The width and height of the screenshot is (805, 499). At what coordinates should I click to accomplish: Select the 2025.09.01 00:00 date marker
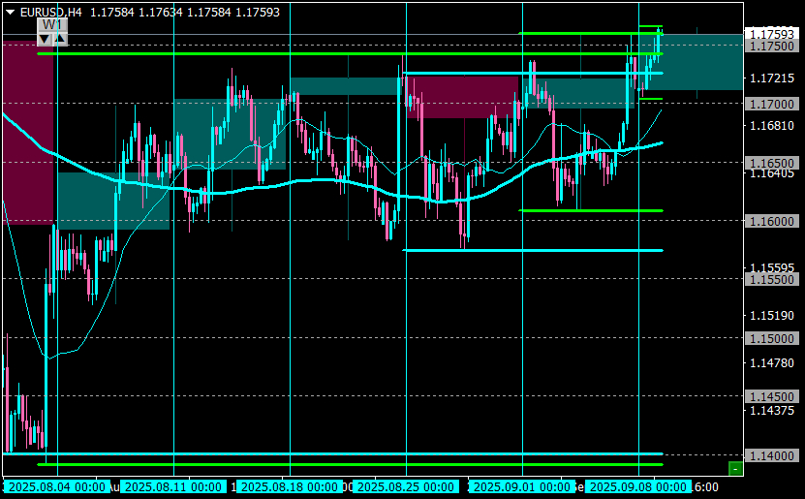coord(521,486)
